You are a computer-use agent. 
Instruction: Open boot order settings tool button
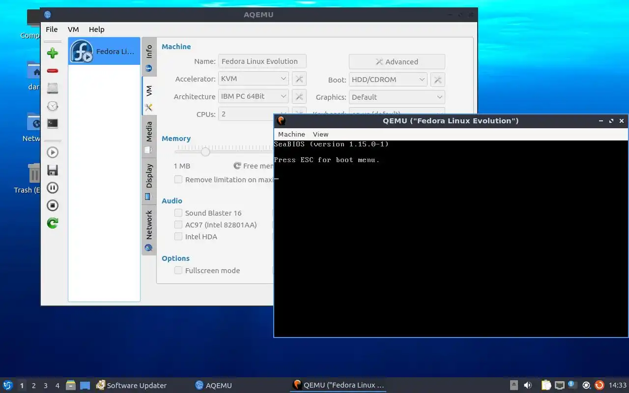[x=438, y=79]
